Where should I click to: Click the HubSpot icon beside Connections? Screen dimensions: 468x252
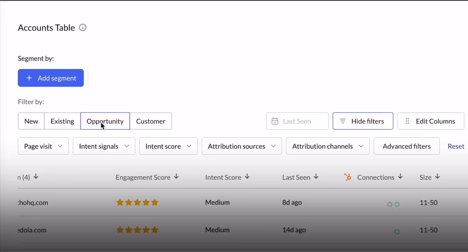[348, 177]
